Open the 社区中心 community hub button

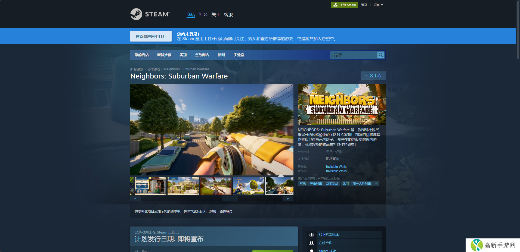coord(373,76)
